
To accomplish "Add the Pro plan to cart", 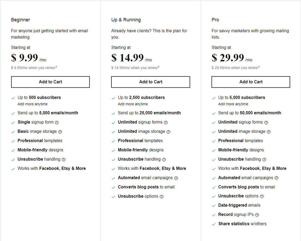I will point(251,82).
